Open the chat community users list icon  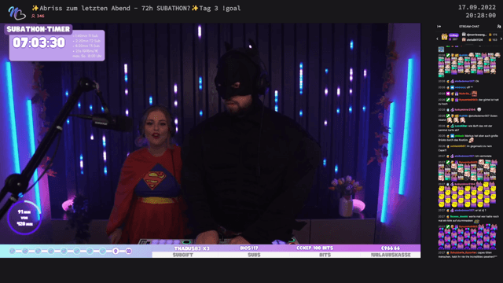[x=499, y=26]
